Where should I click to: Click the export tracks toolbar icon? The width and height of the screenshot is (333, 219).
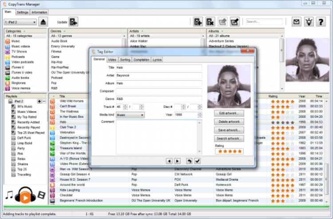[222, 22]
